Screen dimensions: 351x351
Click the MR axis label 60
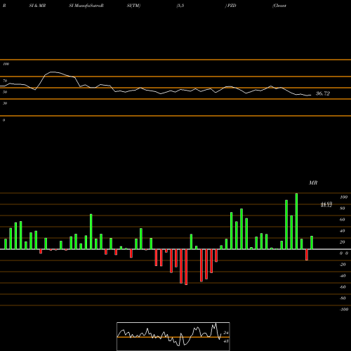pyautogui.click(x=343, y=220)
